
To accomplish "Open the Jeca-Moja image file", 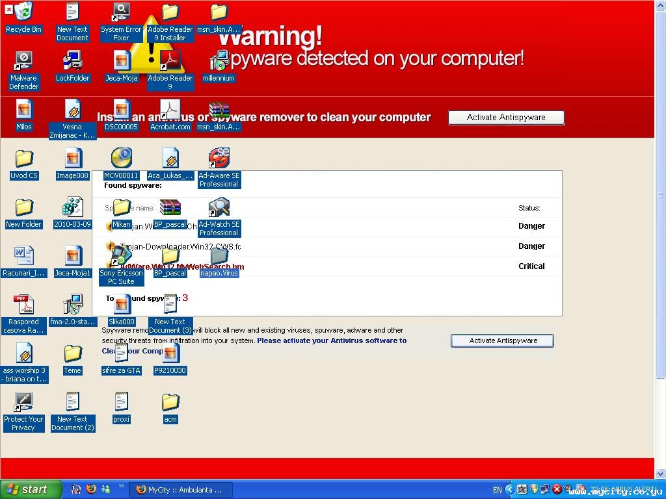I will click(122, 67).
